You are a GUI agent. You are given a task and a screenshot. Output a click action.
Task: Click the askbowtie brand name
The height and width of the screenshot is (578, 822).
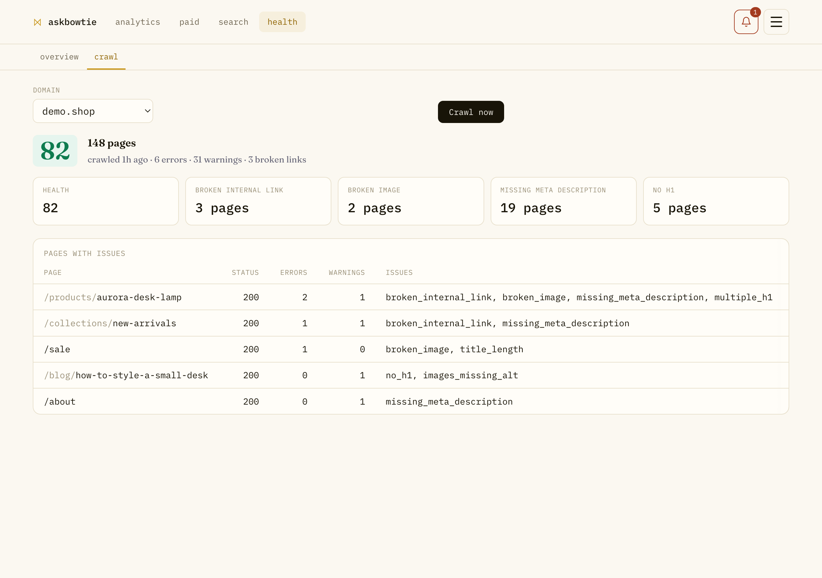coord(72,22)
